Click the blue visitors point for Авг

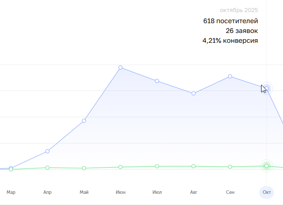pos(193,94)
